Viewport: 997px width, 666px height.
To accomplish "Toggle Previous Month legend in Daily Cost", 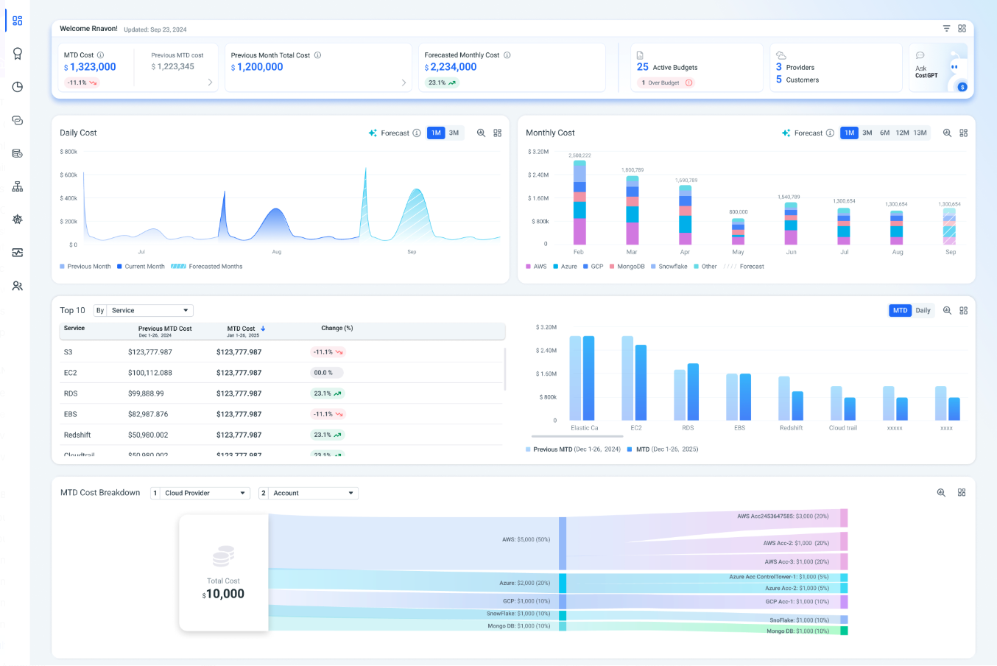I will 85,267.
